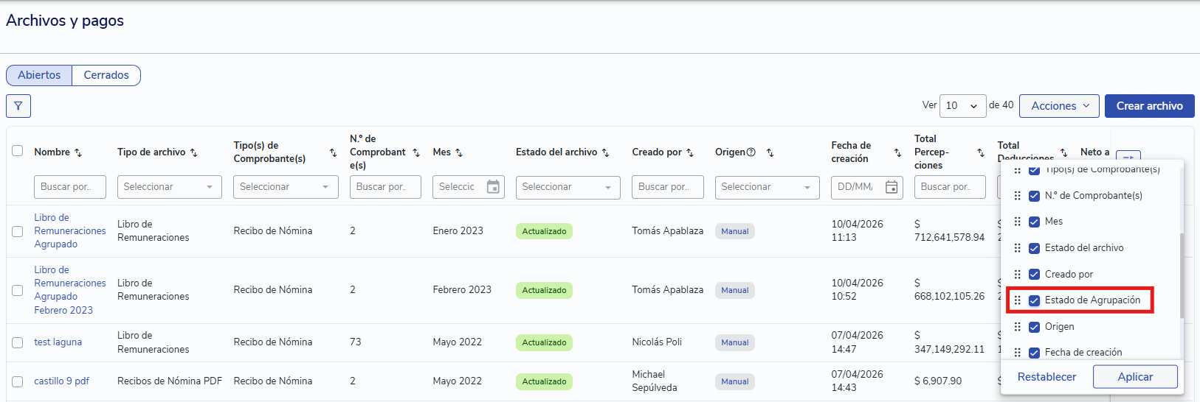Type in Nombre Buscar por field

[x=69, y=187]
